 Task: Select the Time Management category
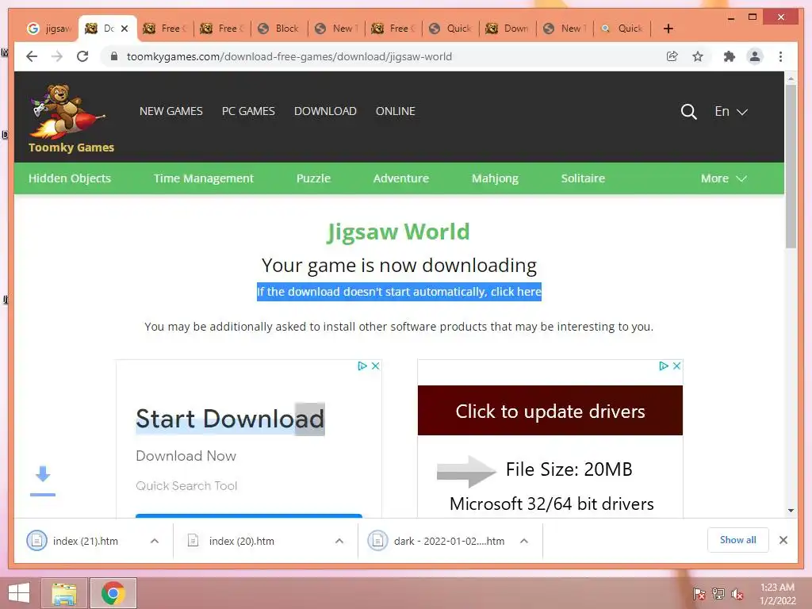204,178
